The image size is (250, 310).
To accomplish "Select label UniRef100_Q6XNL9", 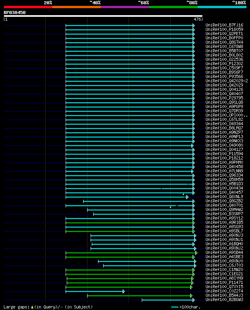I will 224,197.
